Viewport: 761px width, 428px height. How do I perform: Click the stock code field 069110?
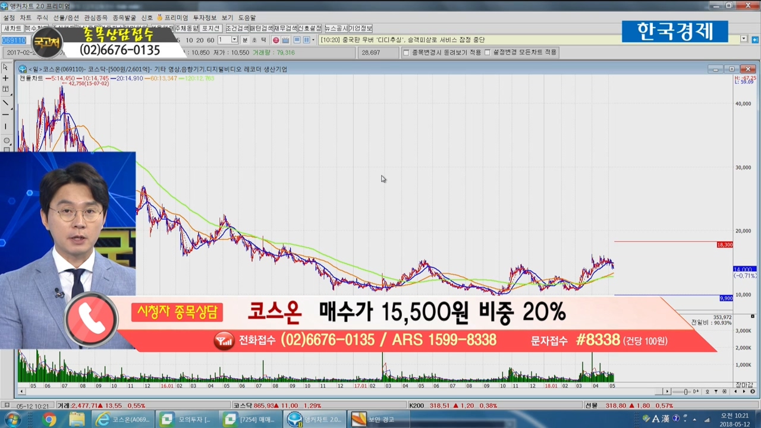tap(13, 40)
